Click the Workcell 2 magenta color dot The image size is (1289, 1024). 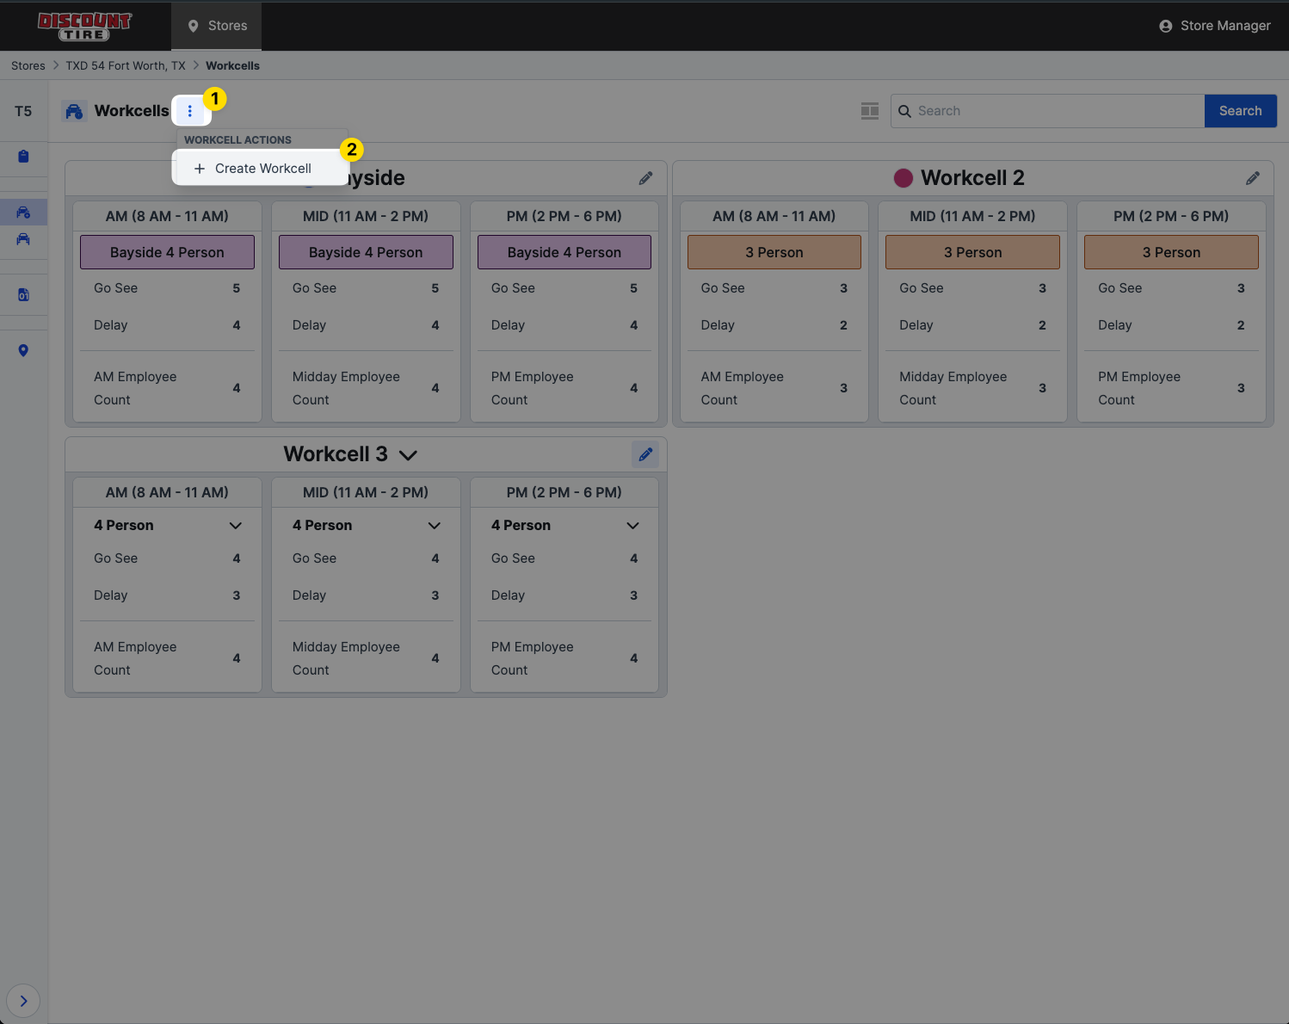point(904,178)
